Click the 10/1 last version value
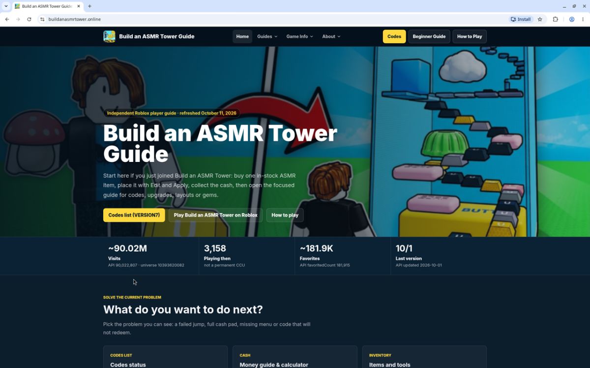Image resolution: width=590 pixels, height=368 pixels. point(404,249)
